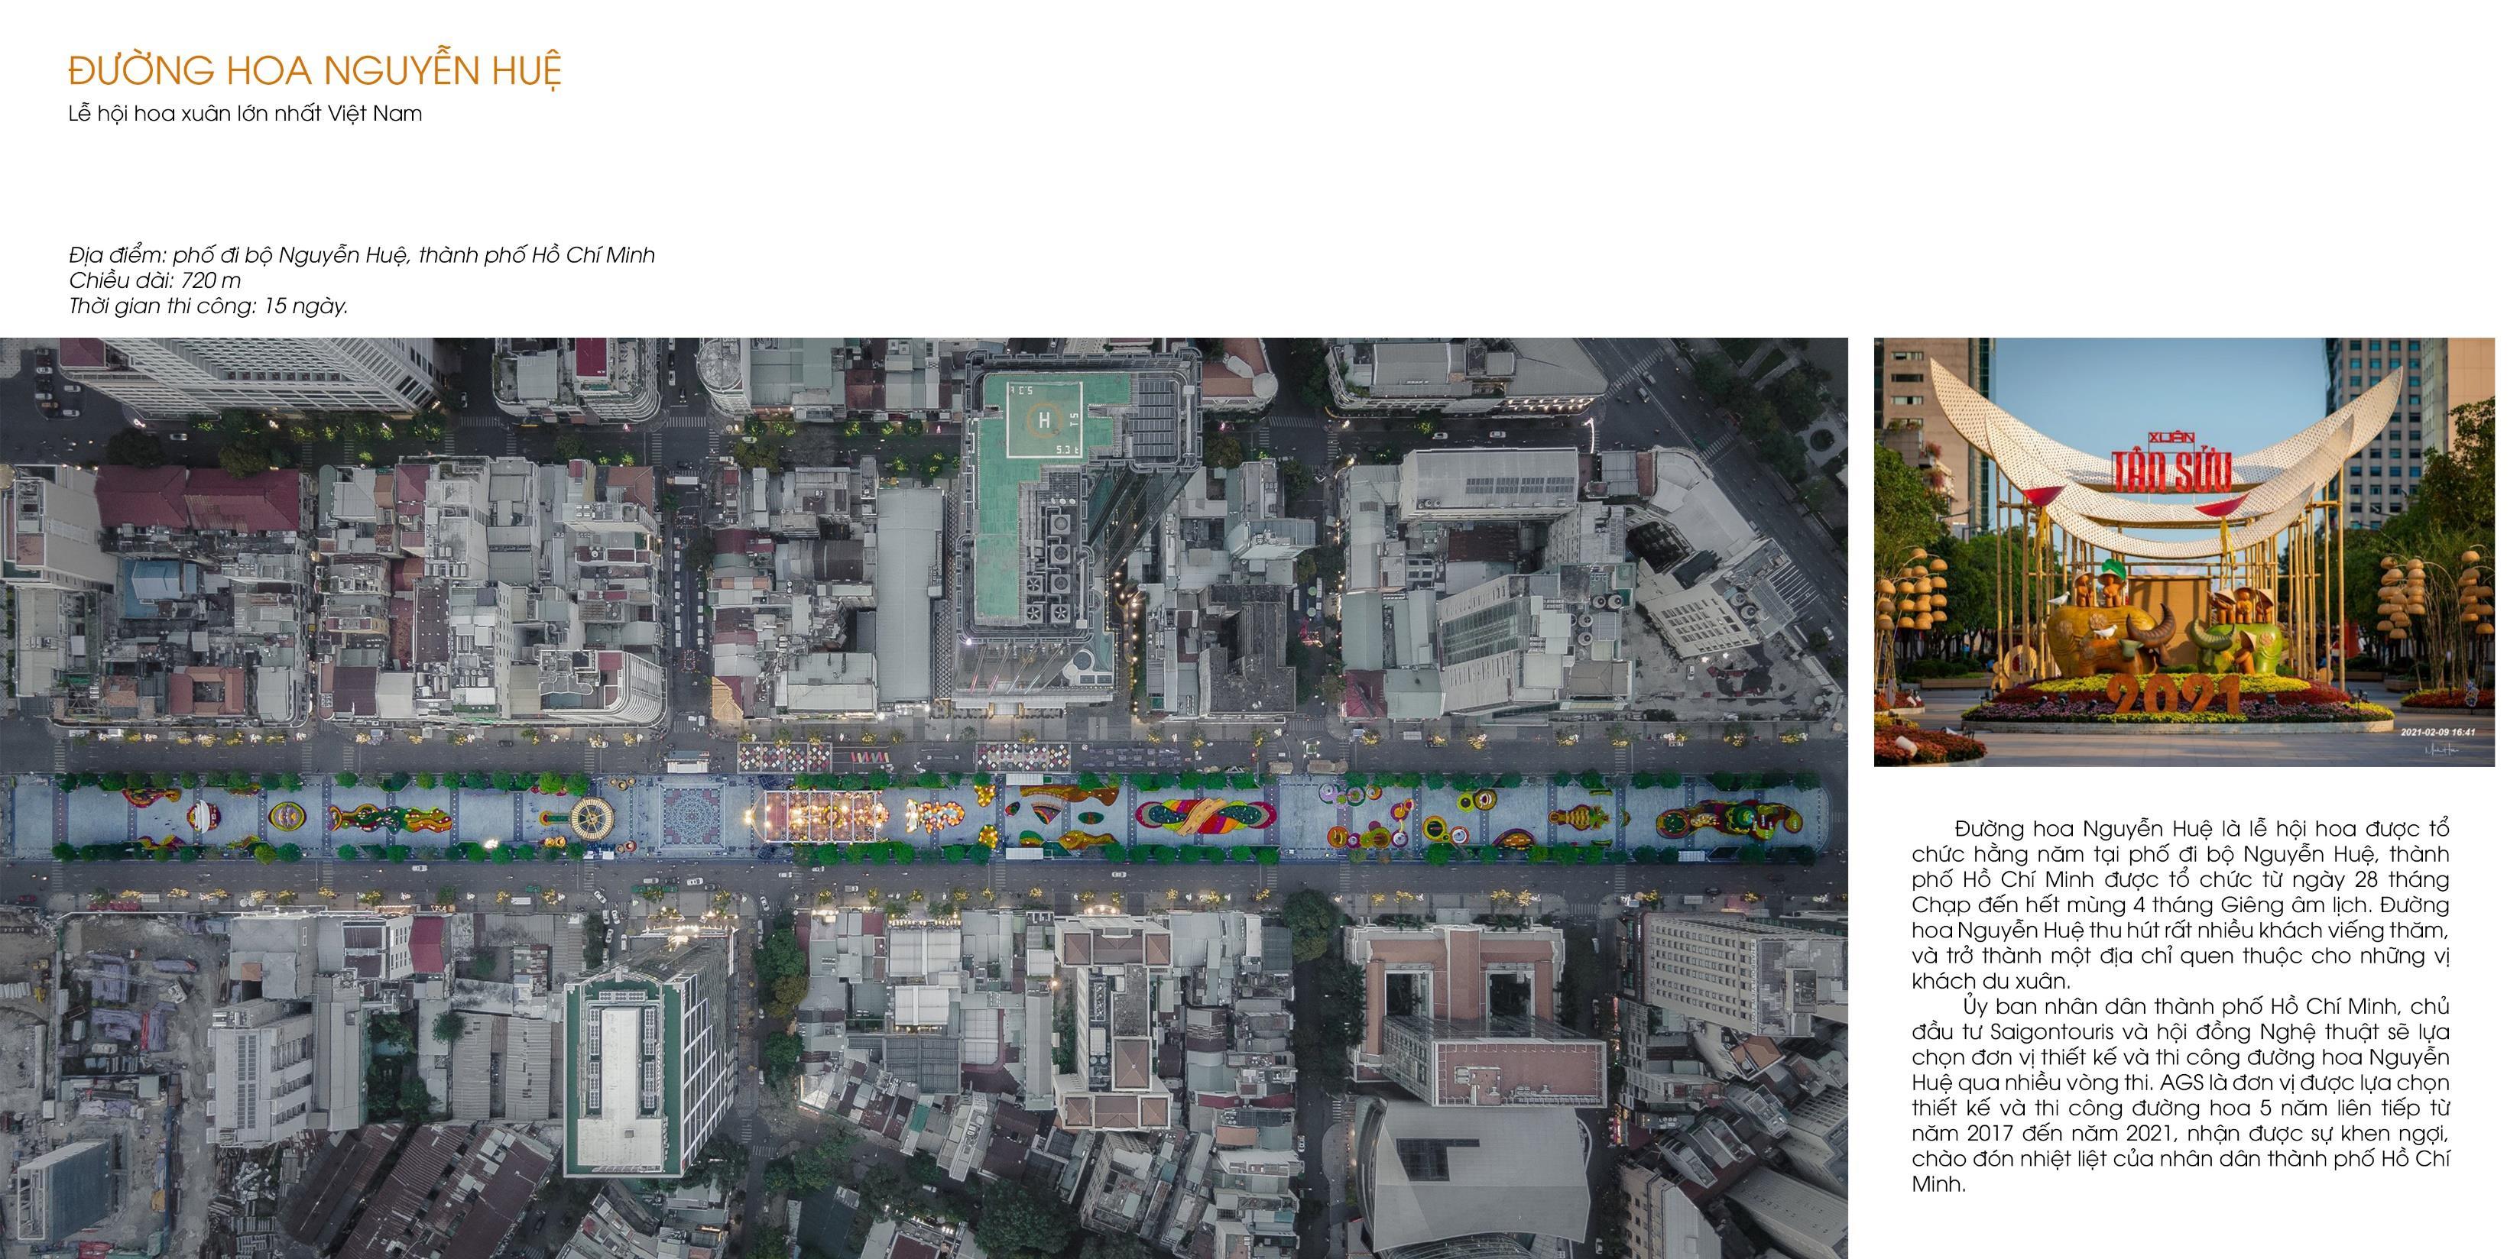The width and height of the screenshot is (2520, 1259).
Task: Click the red-tiled rooftop building at upper left
Action: (x=196, y=499)
